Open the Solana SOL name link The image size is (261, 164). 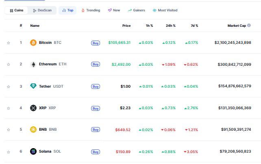[x=50, y=151]
